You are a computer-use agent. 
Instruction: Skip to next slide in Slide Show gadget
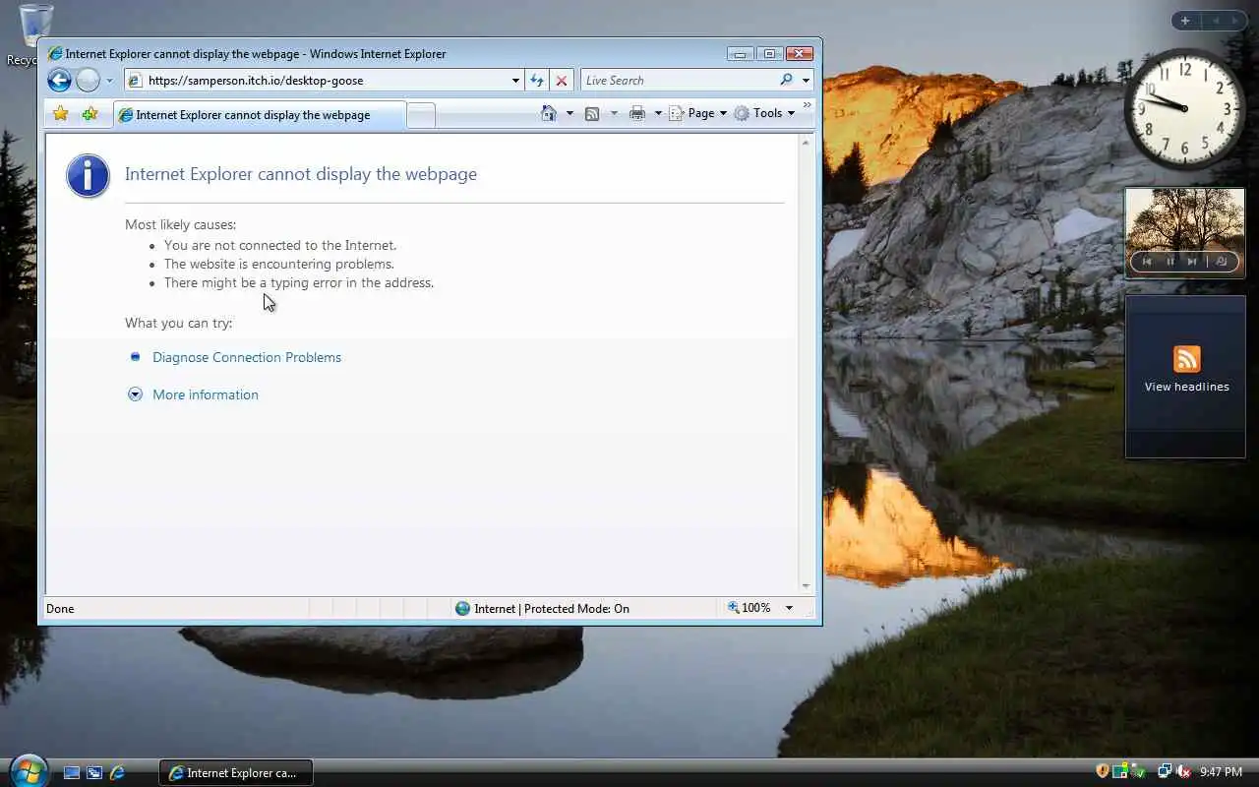[x=1192, y=262]
